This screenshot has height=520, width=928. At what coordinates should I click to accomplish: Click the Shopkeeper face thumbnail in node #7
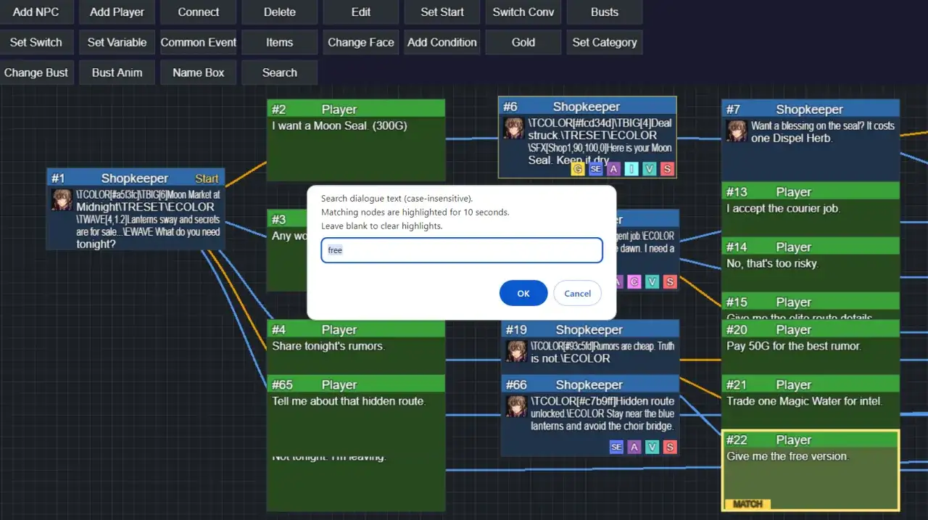click(x=737, y=131)
